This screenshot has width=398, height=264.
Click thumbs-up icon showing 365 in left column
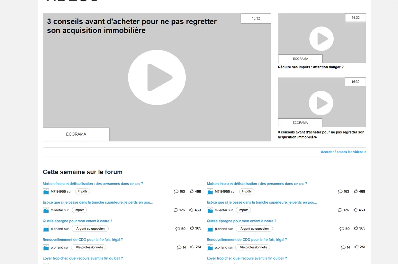[192, 228]
